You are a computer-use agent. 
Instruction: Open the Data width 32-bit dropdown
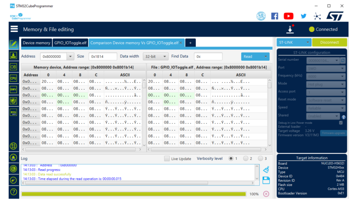(156, 57)
